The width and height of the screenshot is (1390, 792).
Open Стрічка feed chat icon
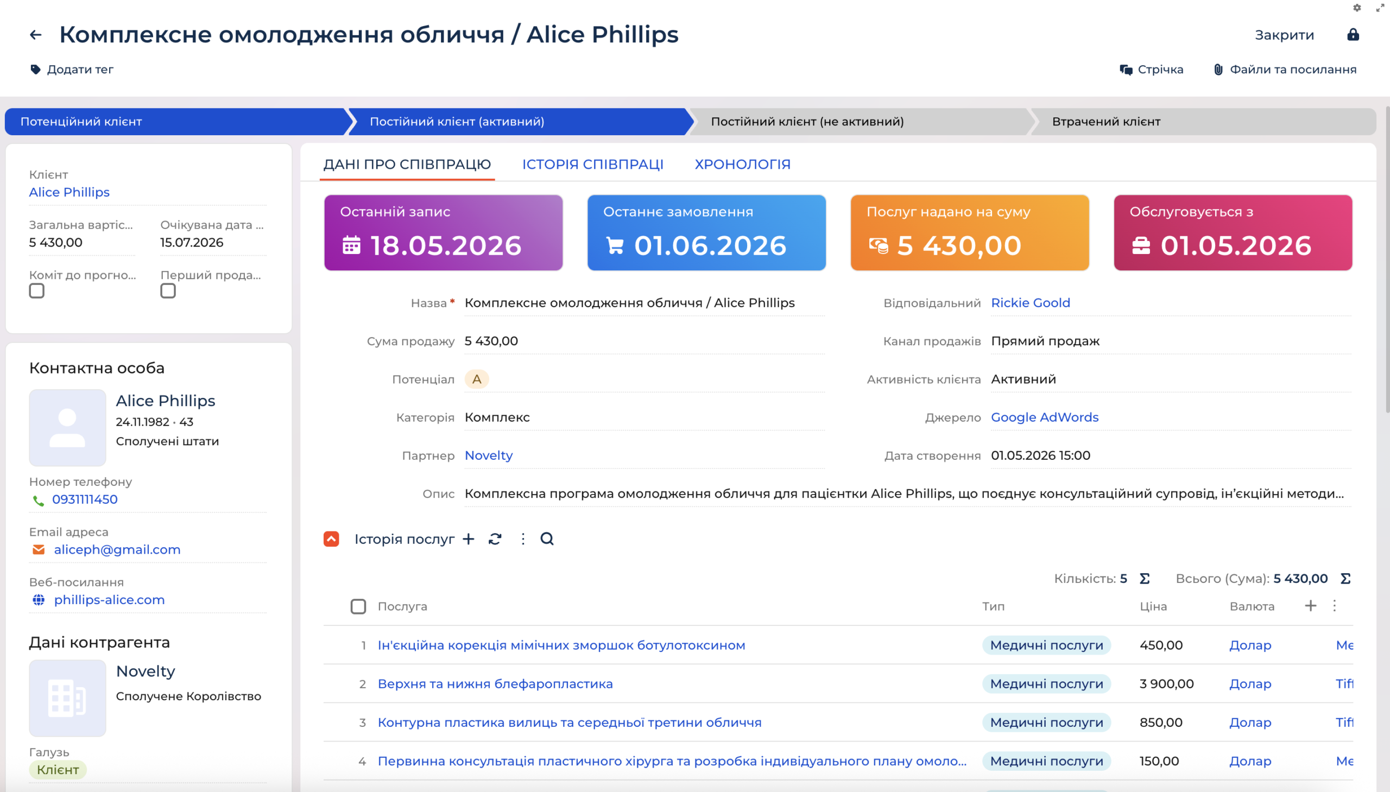tap(1126, 69)
